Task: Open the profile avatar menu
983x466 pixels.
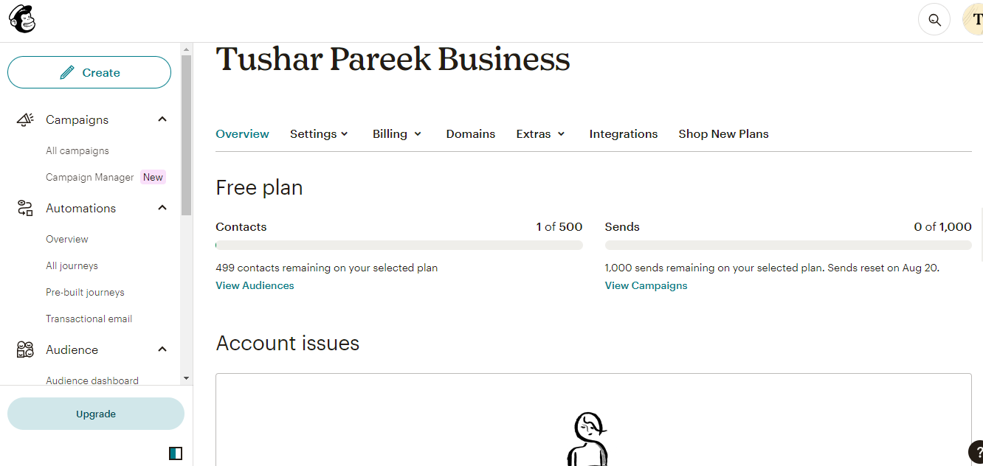Action: pyautogui.click(x=974, y=20)
